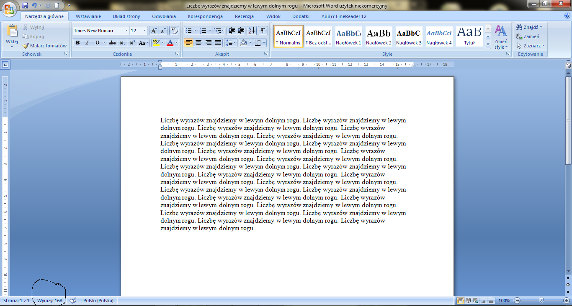Click the Znajdź button

click(x=530, y=27)
